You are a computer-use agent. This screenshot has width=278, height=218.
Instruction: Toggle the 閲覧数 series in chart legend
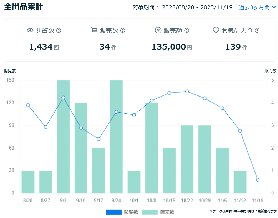(x=122, y=212)
